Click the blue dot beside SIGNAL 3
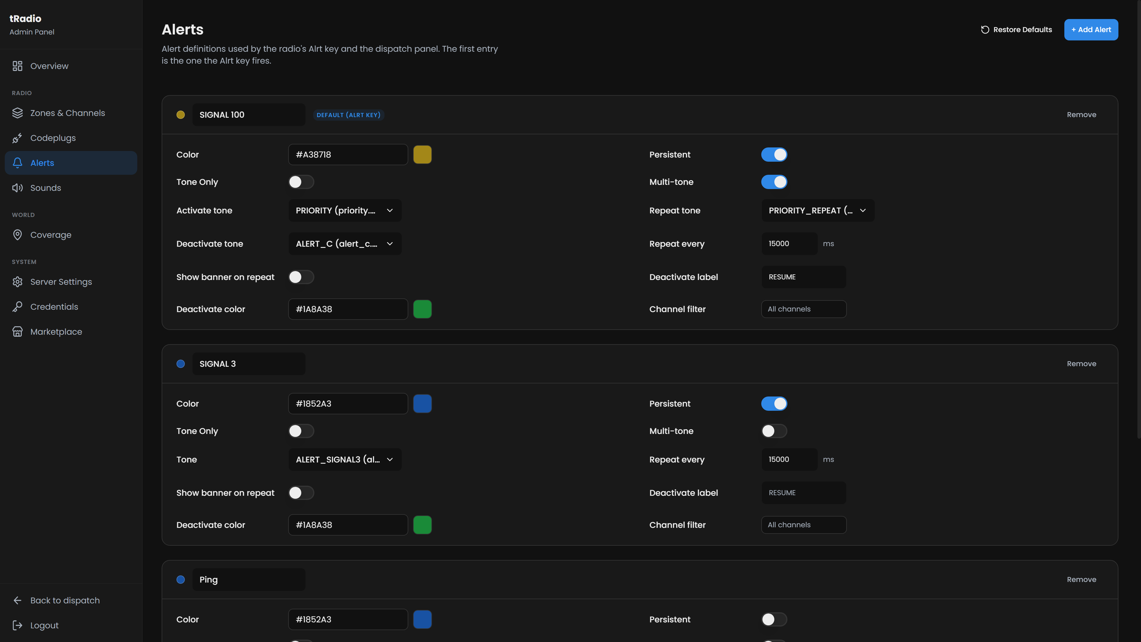Viewport: 1141px width, 642px height. pyautogui.click(x=181, y=364)
